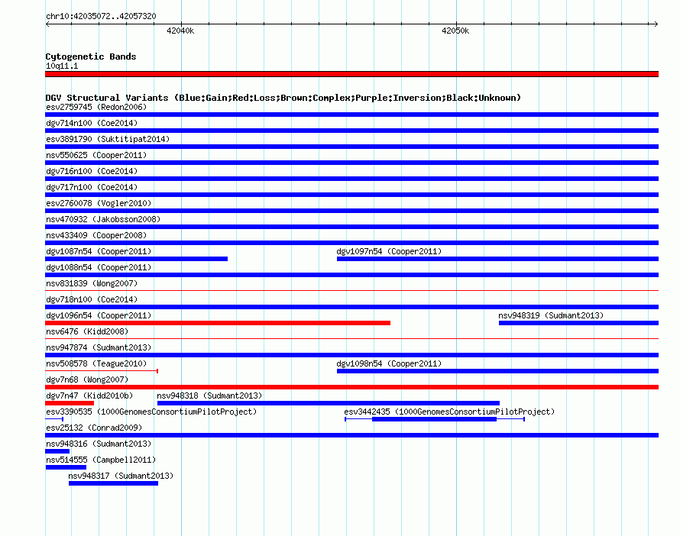This screenshot has width=680, height=536.
Task: Click the esv2759745 (Redon2006) variant label
Action: (x=96, y=107)
